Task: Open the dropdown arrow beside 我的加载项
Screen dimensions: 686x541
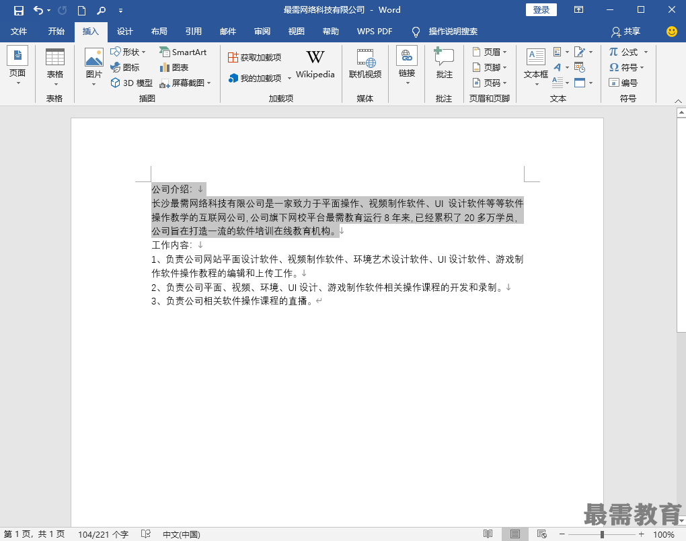Action: (x=289, y=78)
